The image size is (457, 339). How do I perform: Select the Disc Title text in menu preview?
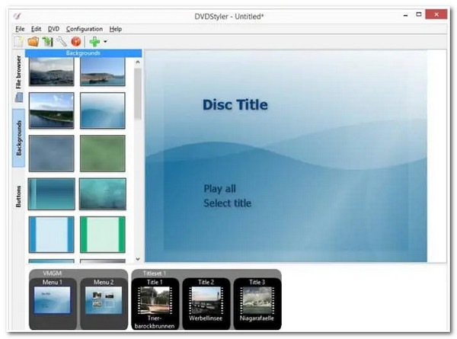coord(235,104)
